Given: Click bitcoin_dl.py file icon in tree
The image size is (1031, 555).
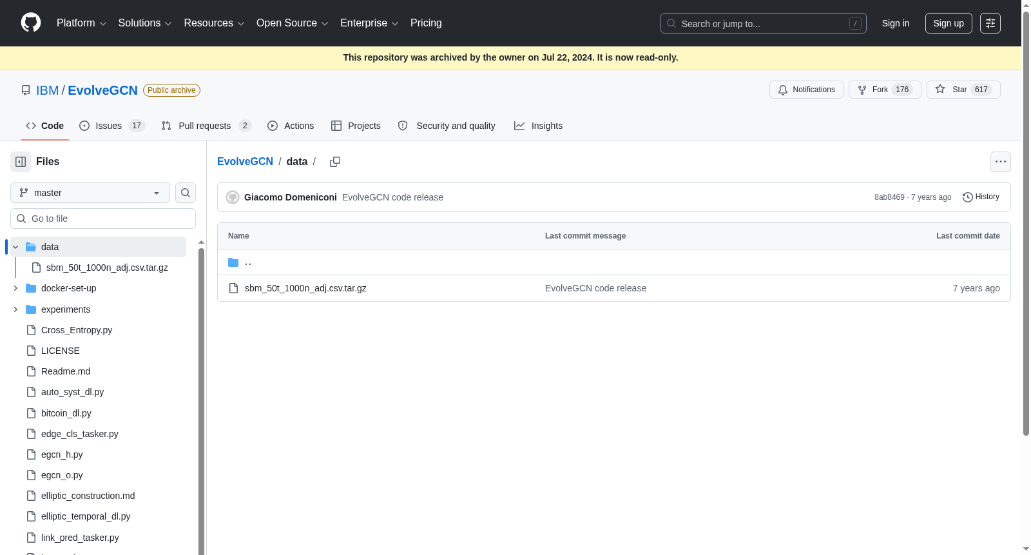Looking at the screenshot, I should pyautogui.click(x=31, y=413).
